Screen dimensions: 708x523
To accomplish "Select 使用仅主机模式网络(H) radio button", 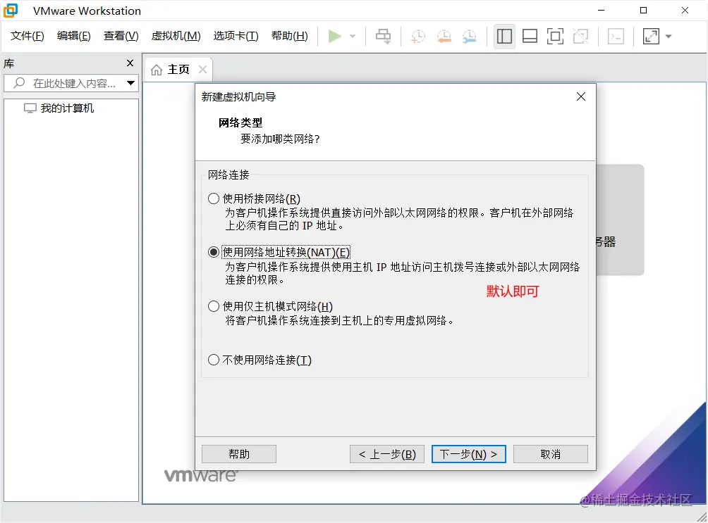I will (214, 306).
